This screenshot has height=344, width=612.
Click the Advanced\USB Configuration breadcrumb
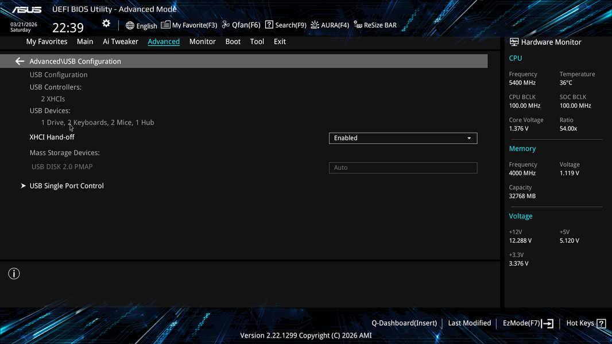(75, 61)
